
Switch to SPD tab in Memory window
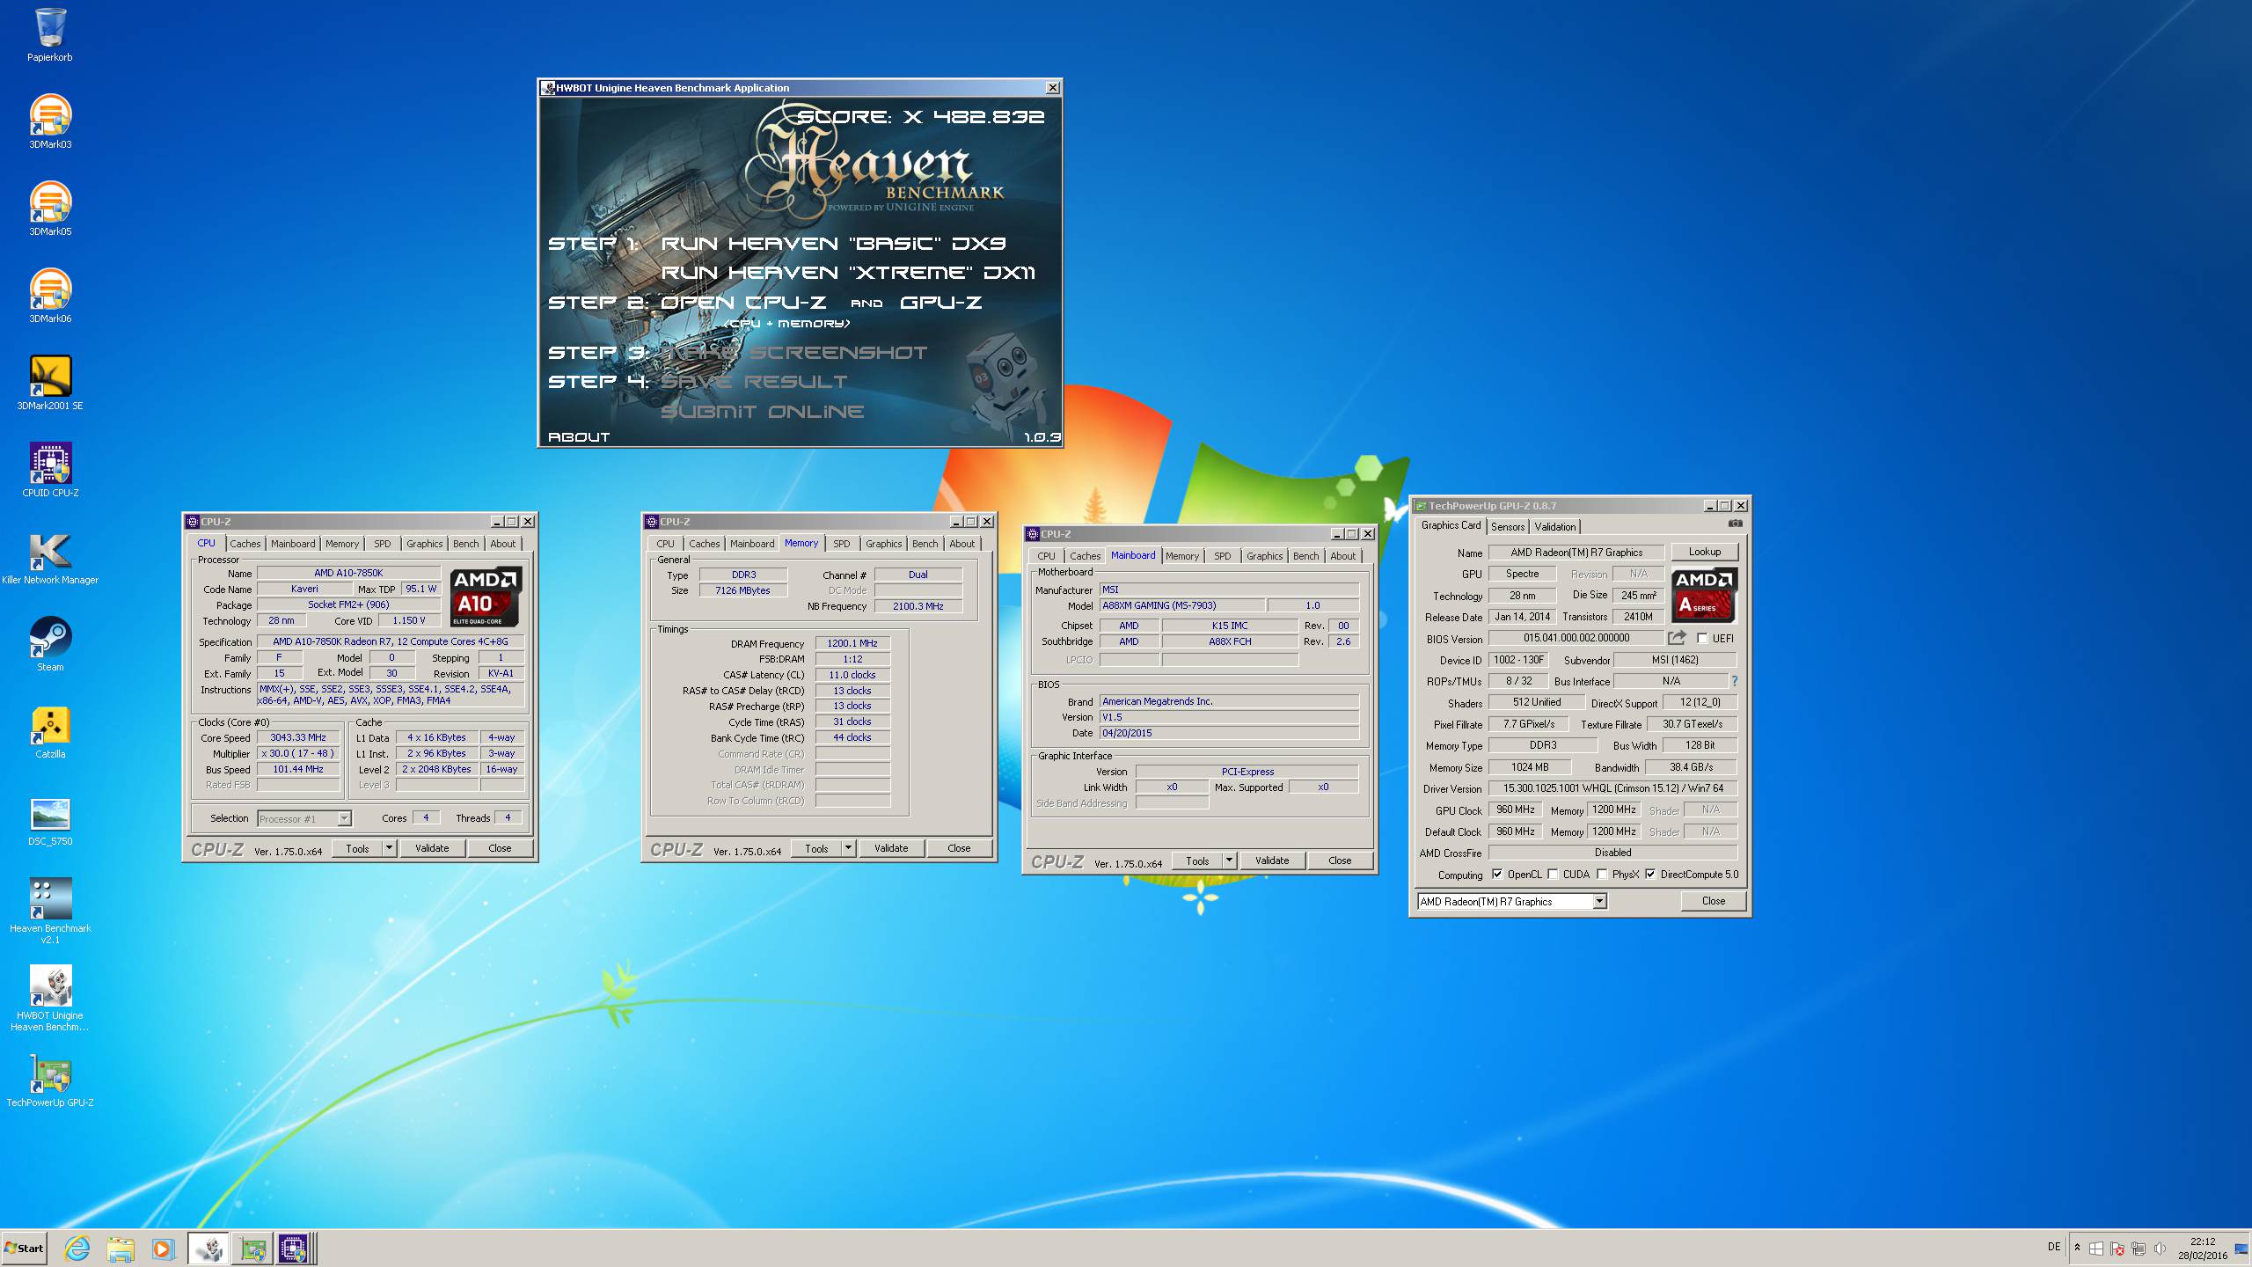pyautogui.click(x=842, y=544)
